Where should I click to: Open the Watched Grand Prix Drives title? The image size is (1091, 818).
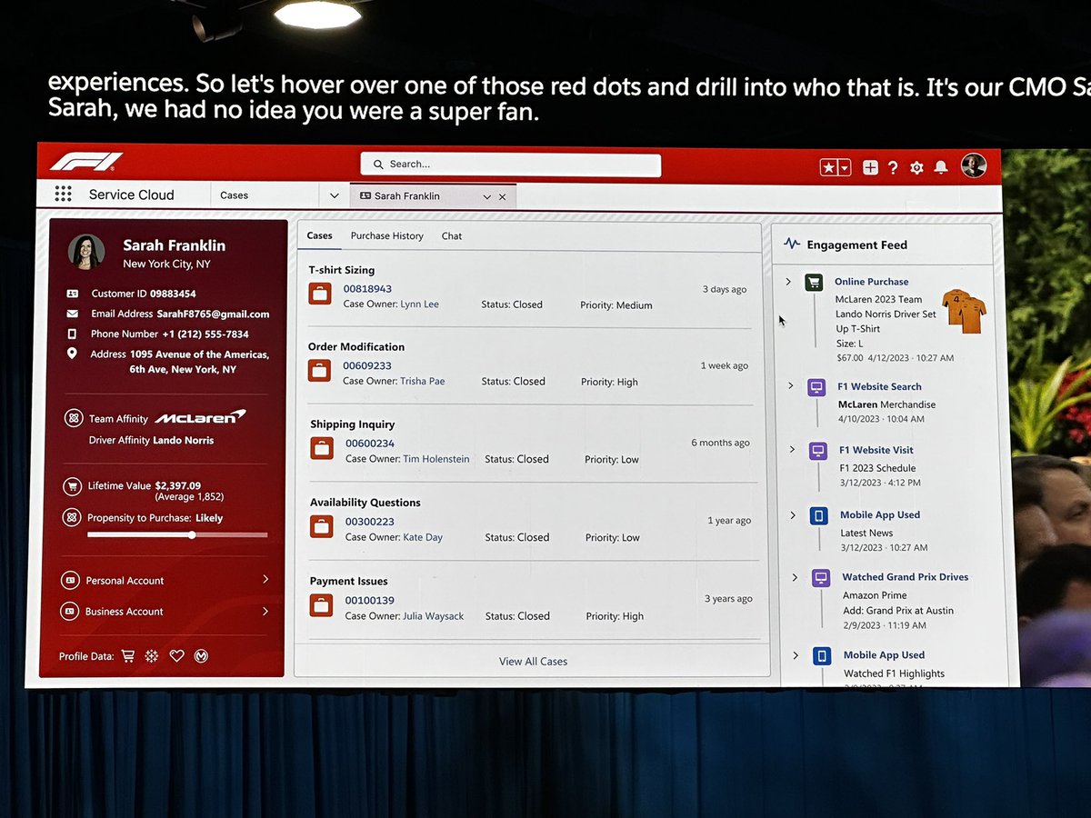pos(905,577)
